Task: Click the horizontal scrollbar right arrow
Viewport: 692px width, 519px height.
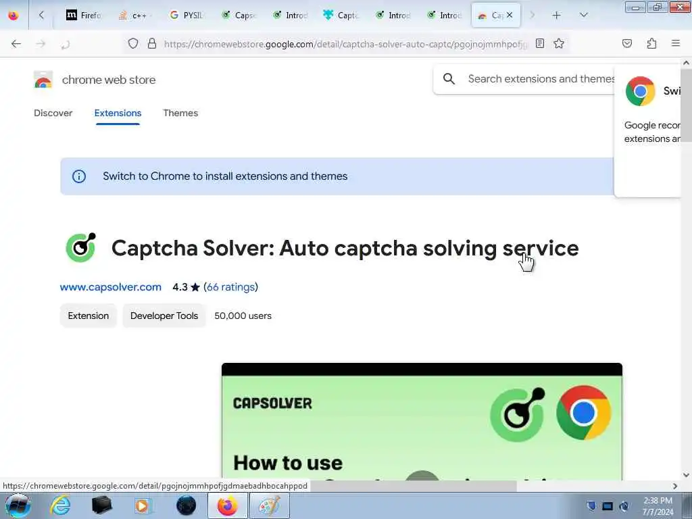Action: click(675, 486)
